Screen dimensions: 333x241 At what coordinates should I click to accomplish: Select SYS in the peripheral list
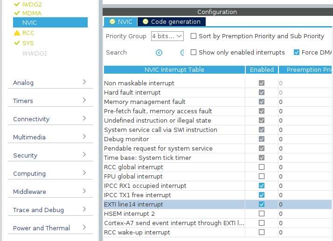[28, 43]
